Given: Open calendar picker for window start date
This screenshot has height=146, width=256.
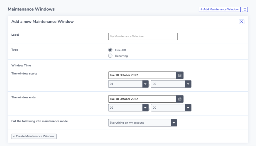Looking at the screenshot, I should pos(180,75).
